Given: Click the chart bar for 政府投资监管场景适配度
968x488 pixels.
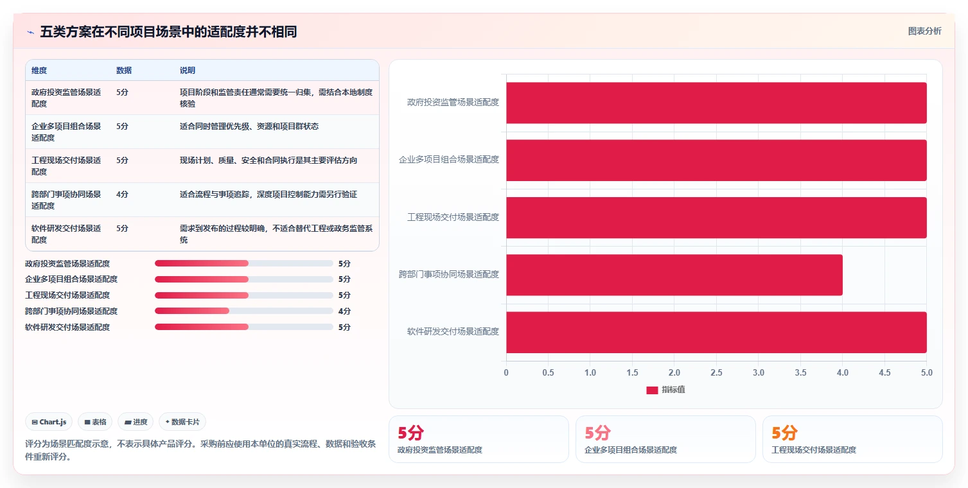Looking at the screenshot, I should (716, 103).
